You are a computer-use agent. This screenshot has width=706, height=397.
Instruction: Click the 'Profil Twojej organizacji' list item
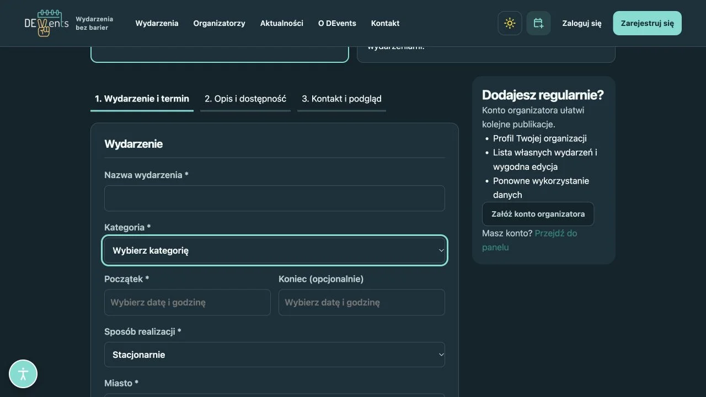point(540,138)
